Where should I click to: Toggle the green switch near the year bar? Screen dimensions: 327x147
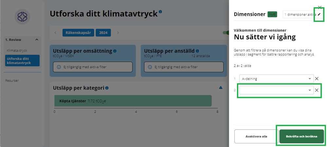pos(226,33)
